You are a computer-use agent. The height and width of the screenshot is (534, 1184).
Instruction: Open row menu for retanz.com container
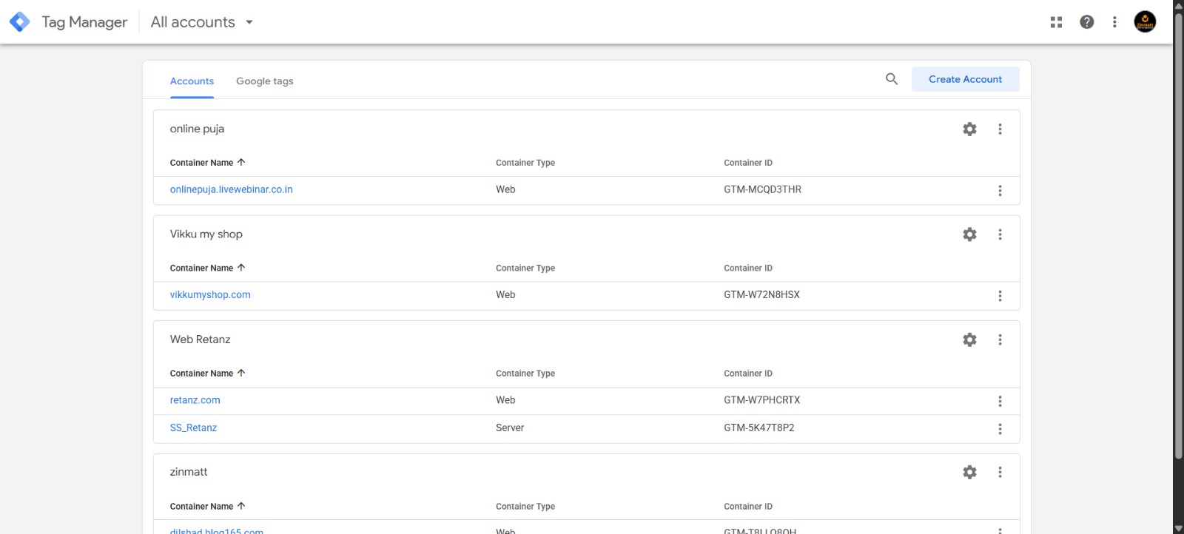pos(1000,402)
